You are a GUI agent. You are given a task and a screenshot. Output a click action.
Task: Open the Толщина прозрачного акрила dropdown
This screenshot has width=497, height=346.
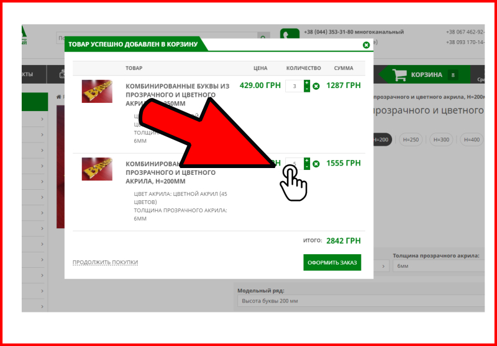click(438, 265)
